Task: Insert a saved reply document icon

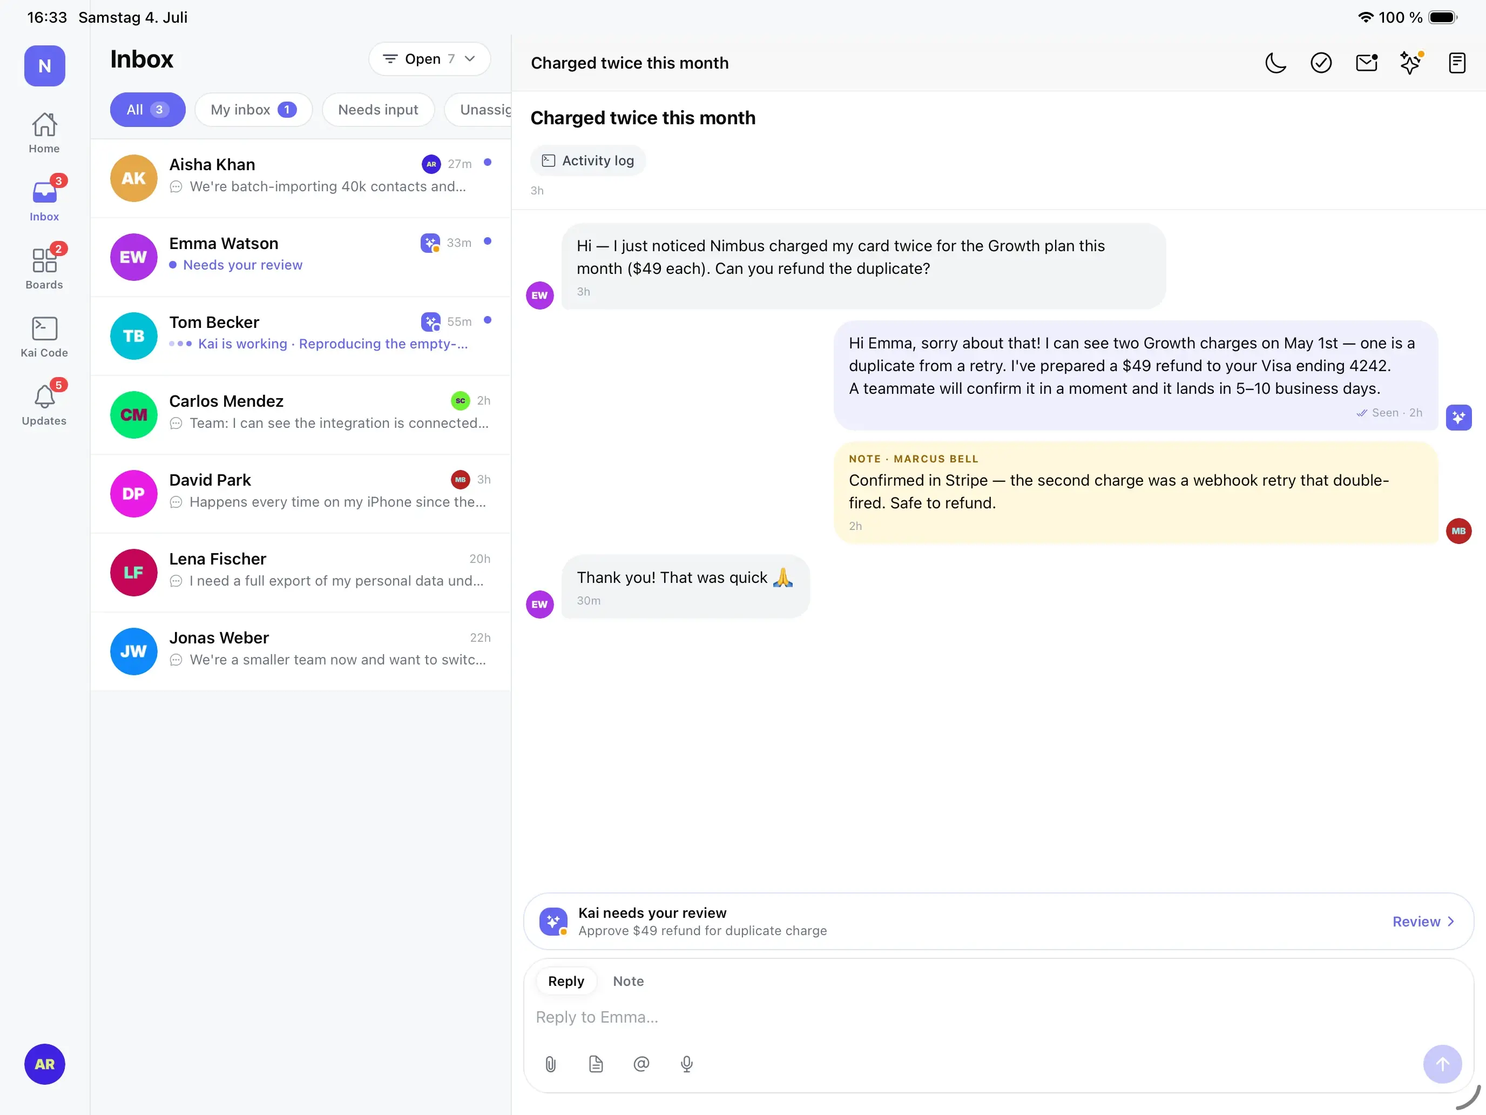Action: (x=596, y=1064)
